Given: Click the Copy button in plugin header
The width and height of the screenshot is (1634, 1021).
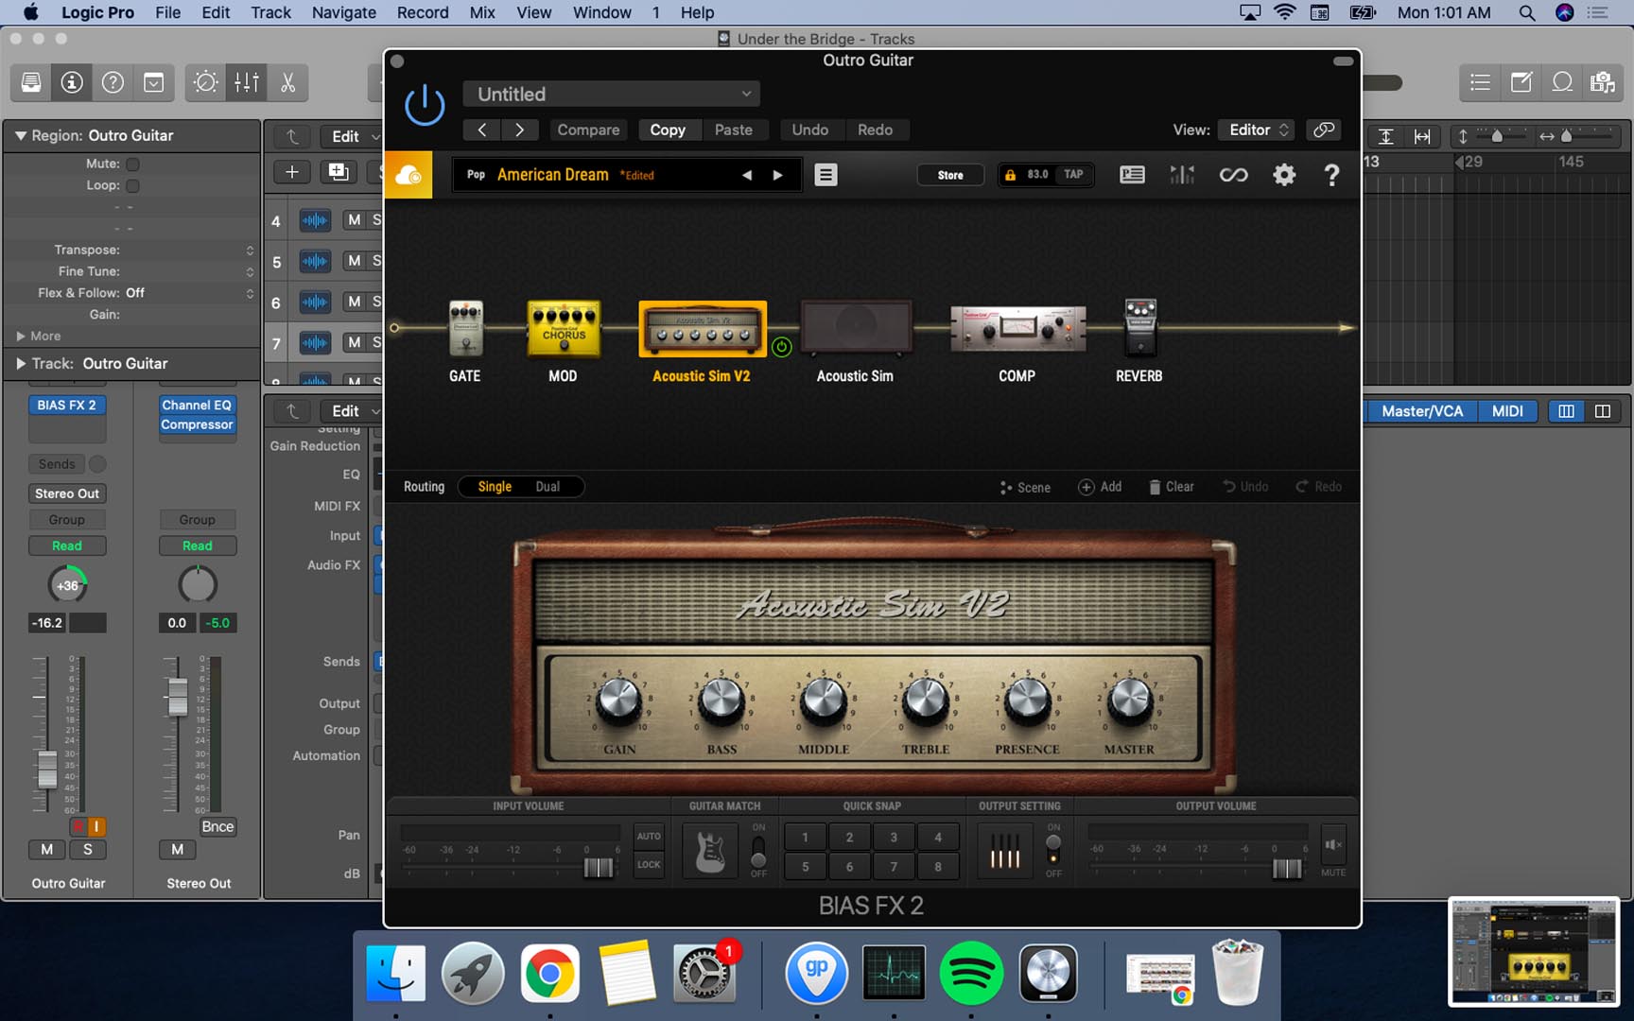Looking at the screenshot, I should [x=668, y=130].
